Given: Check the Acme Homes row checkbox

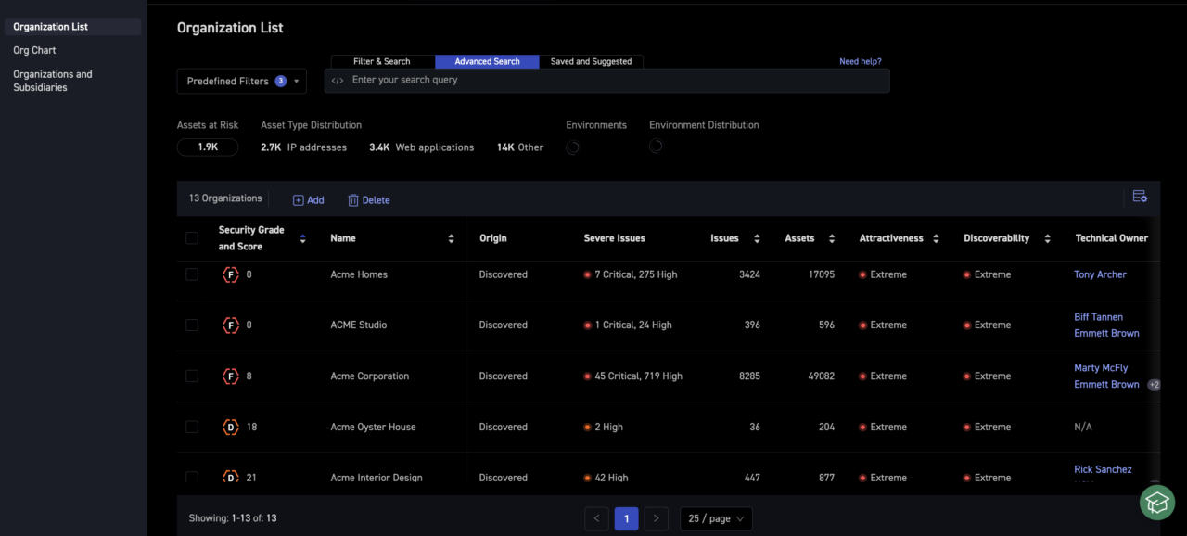Looking at the screenshot, I should (192, 274).
